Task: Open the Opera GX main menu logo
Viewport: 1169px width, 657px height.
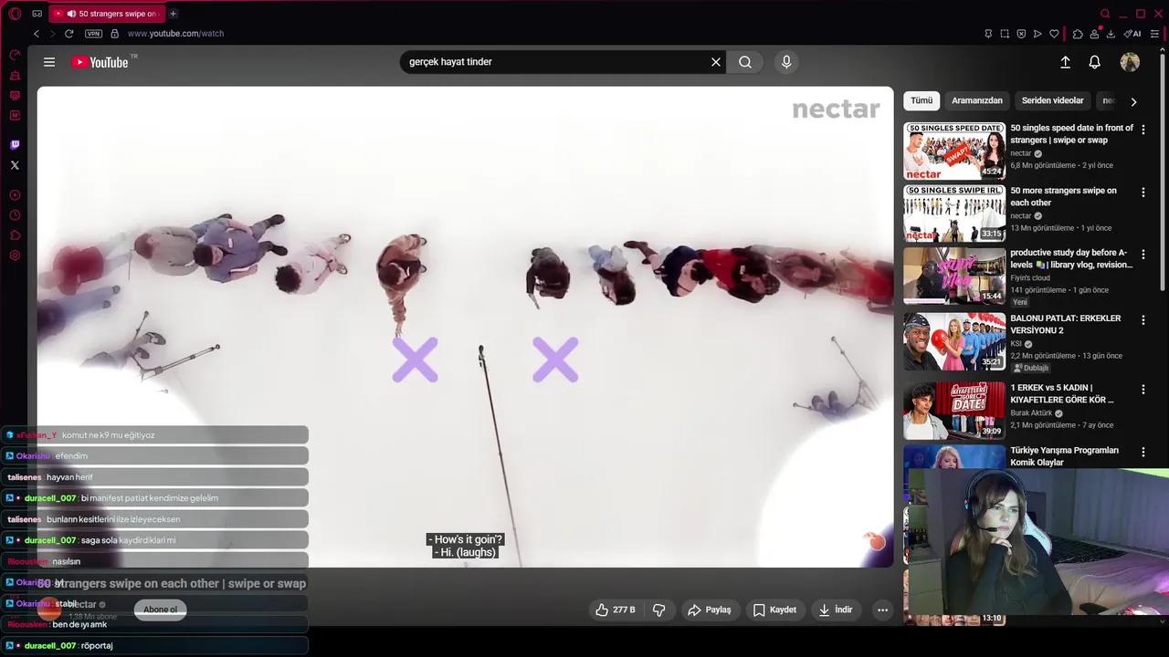Action: (15, 14)
